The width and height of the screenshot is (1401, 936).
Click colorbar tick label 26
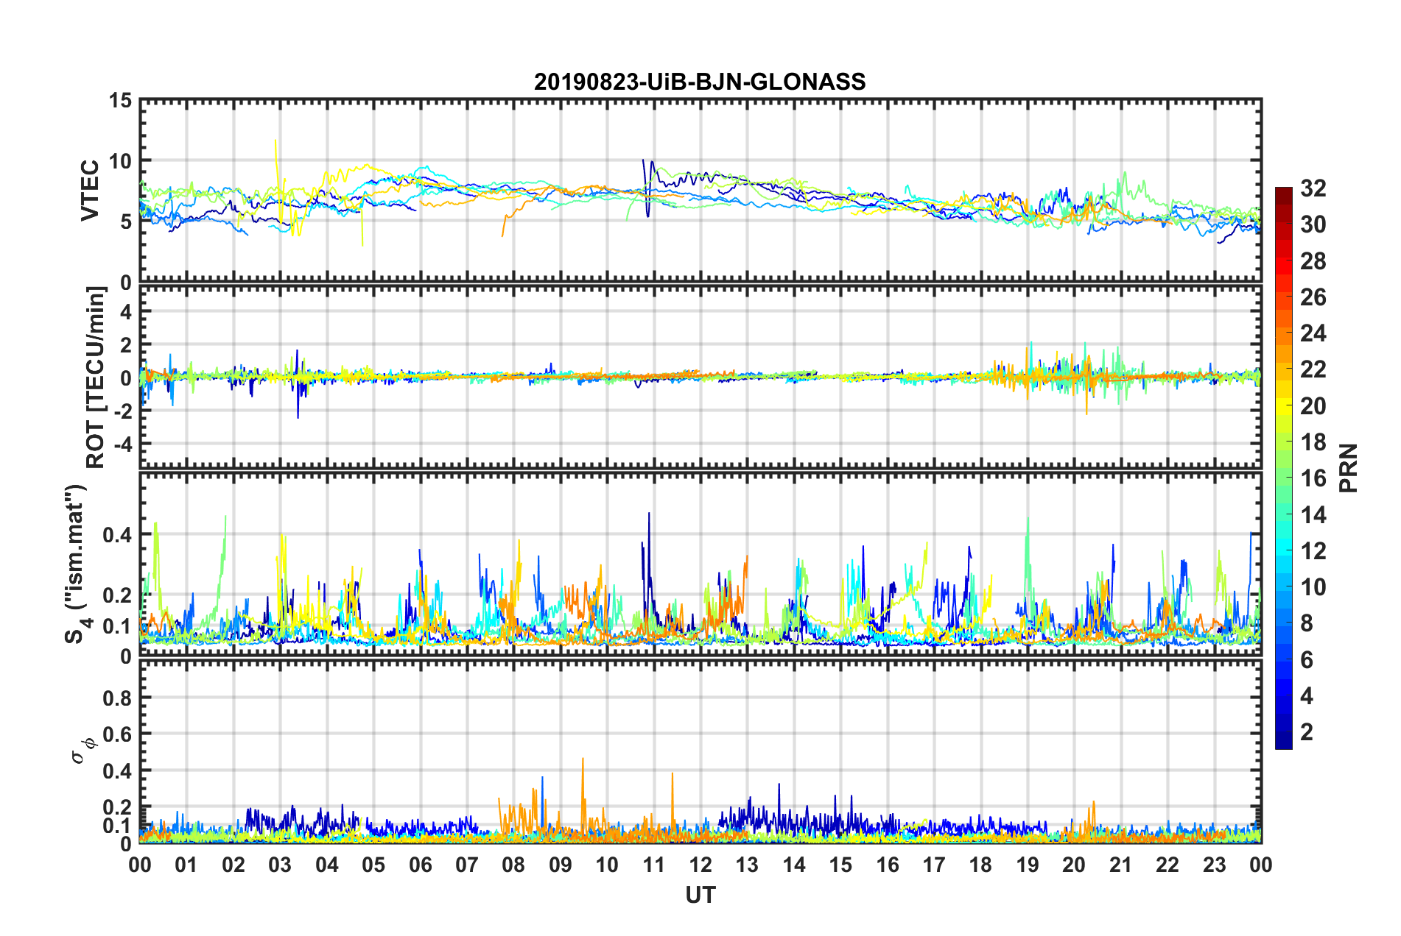click(1313, 297)
